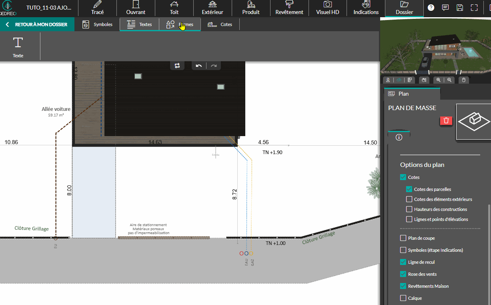This screenshot has width=491, height=305.
Task: Click the project title TUTO_11-03 AJO...
Action: (x=49, y=8)
